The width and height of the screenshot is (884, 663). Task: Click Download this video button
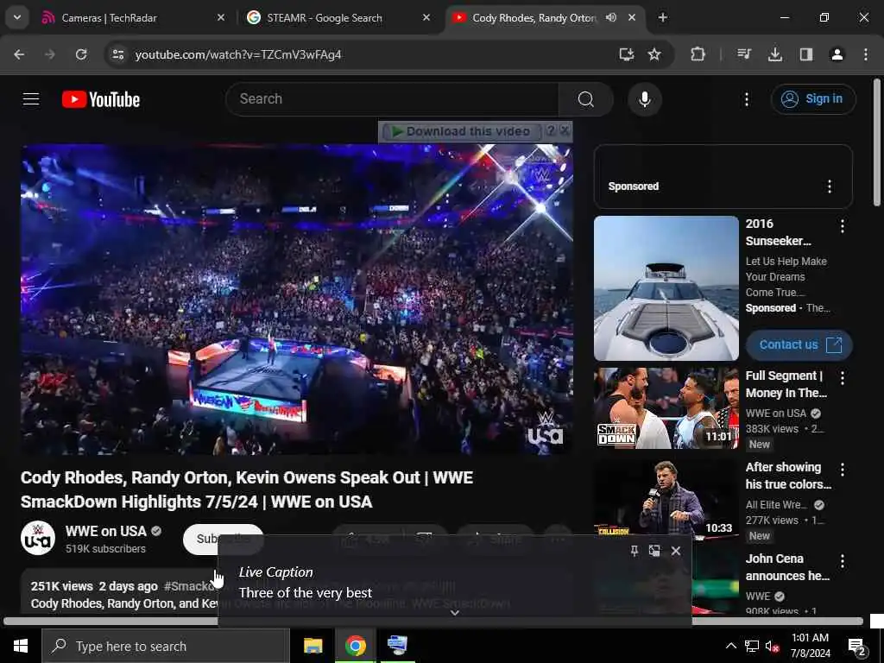pos(461,131)
